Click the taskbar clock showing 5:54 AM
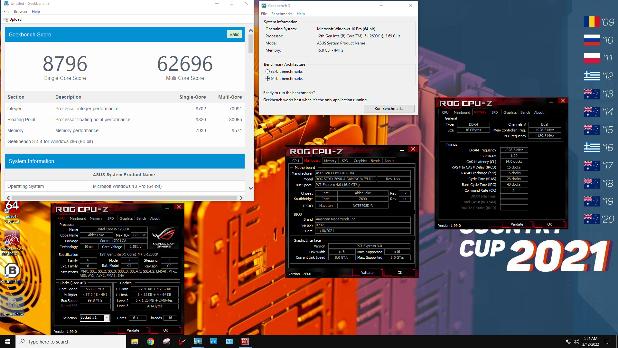Viewport: 618px width, 348px height. [x=590, y=342]
